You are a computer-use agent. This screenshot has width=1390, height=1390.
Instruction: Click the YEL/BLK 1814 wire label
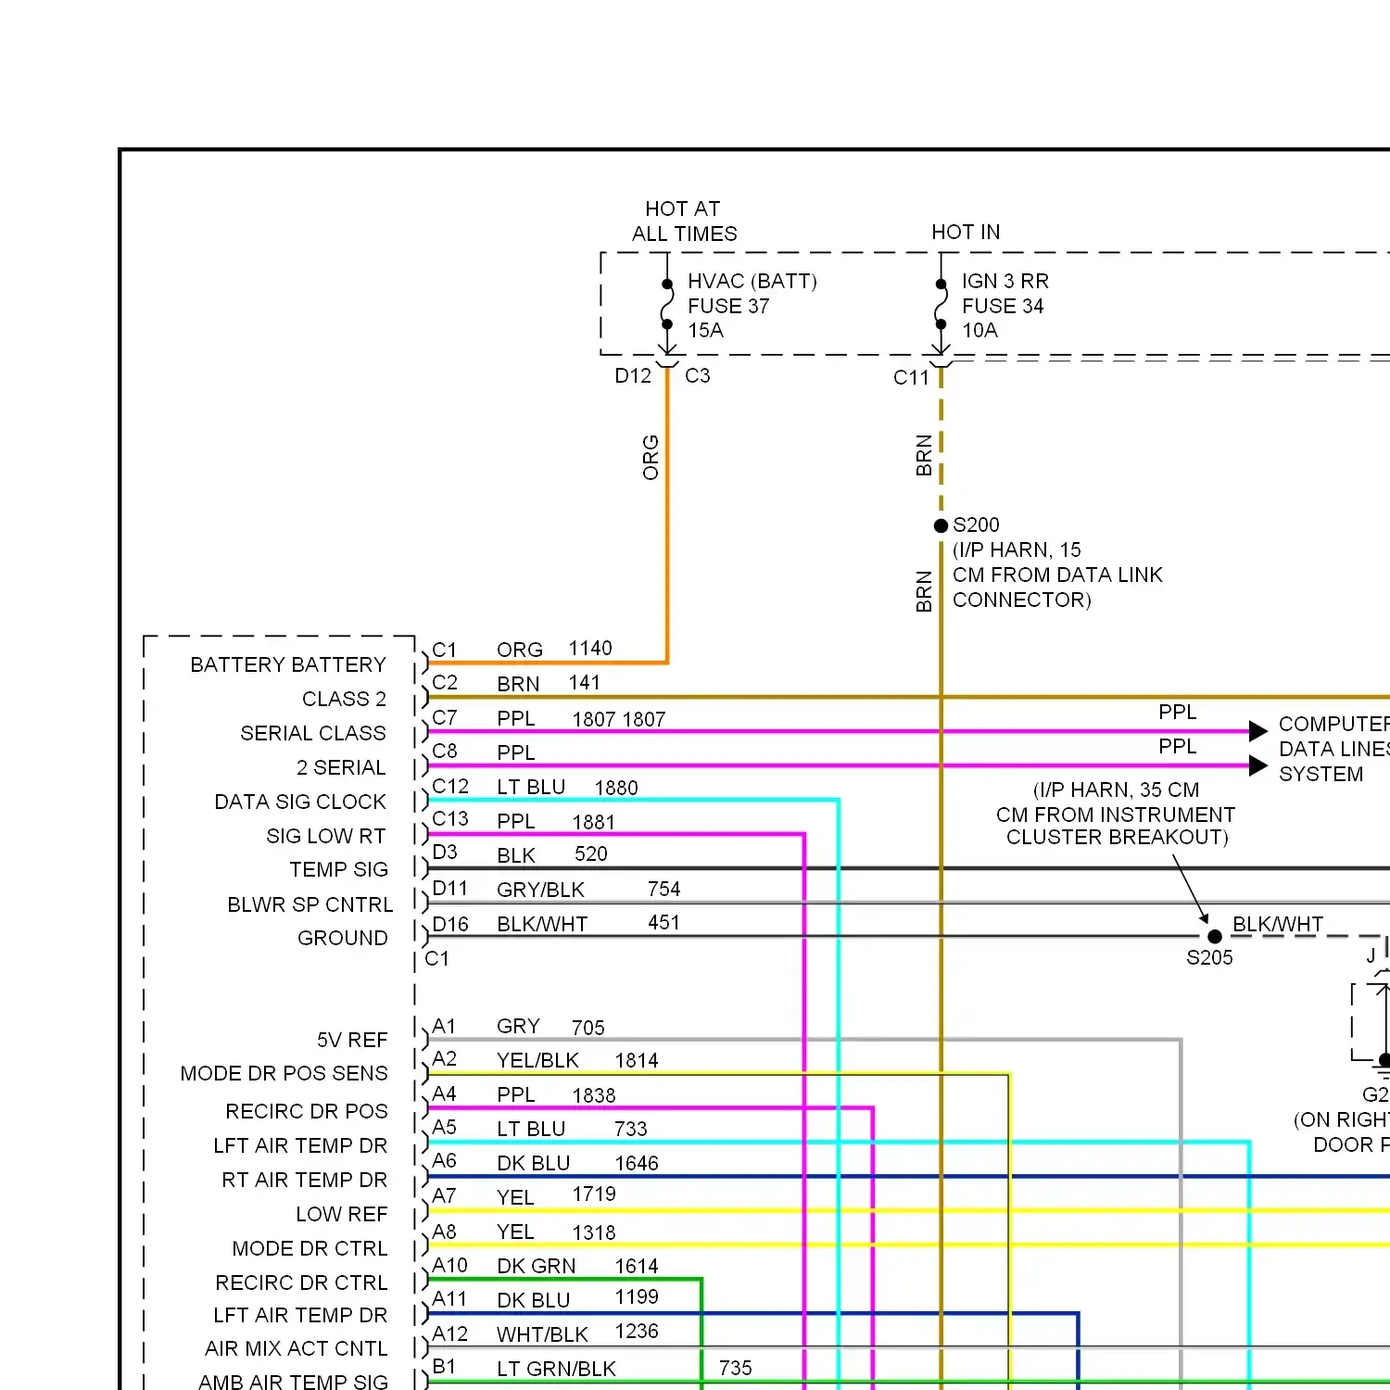577,1060
